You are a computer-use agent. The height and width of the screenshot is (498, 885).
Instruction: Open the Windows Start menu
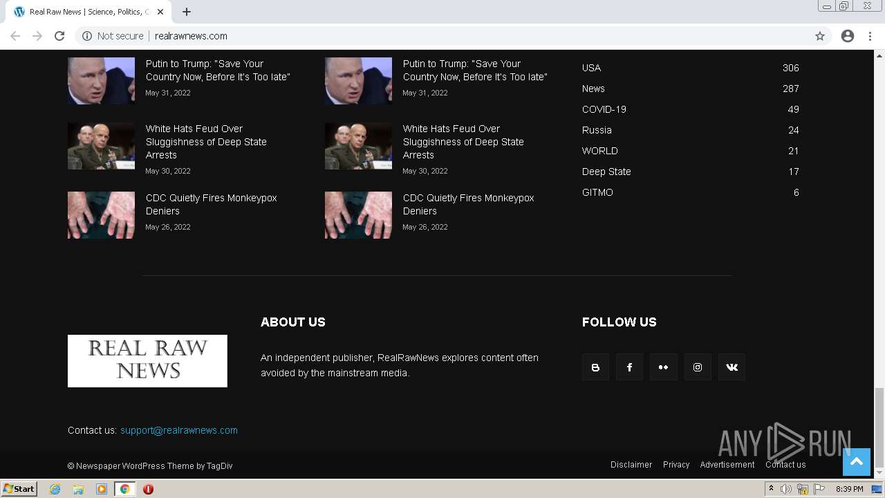(x=19, y=489)
